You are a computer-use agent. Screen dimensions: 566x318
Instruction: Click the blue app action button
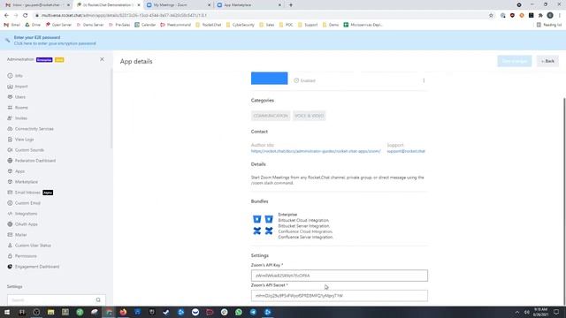pos(269,79)
